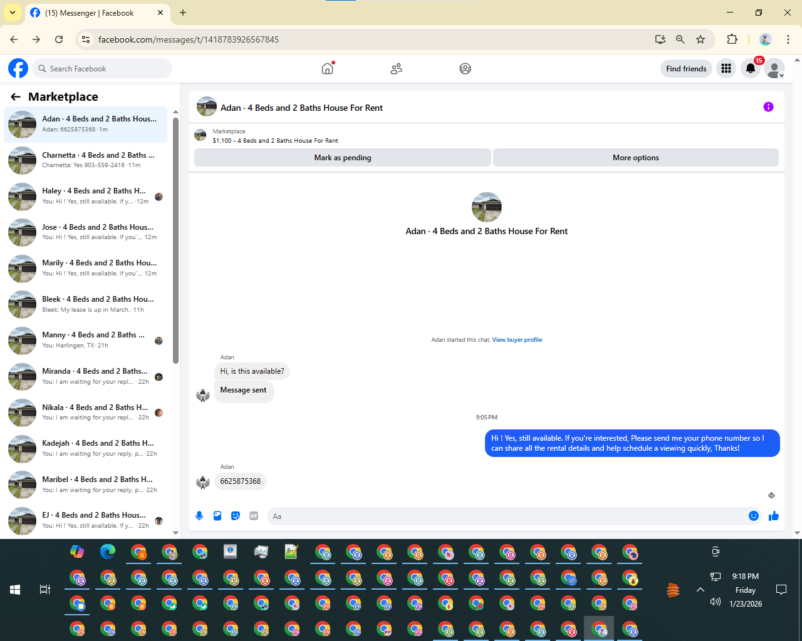
Task: Open the Facebook Home icon
Action: point(327,69)
